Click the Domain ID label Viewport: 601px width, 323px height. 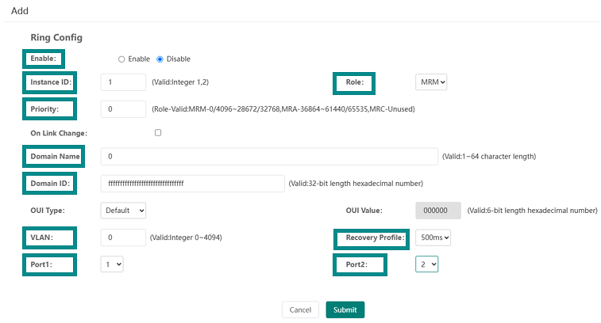[50, 184]
